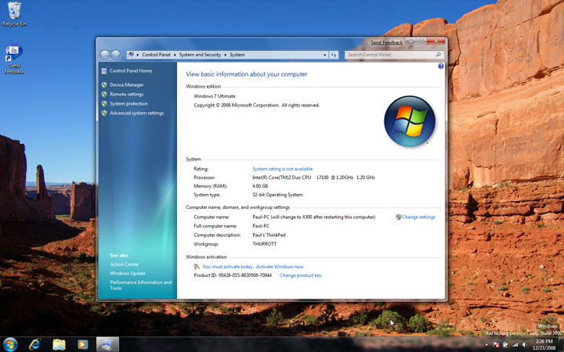
Task: Open help with the blue question mark
Action: click(440, 66)
